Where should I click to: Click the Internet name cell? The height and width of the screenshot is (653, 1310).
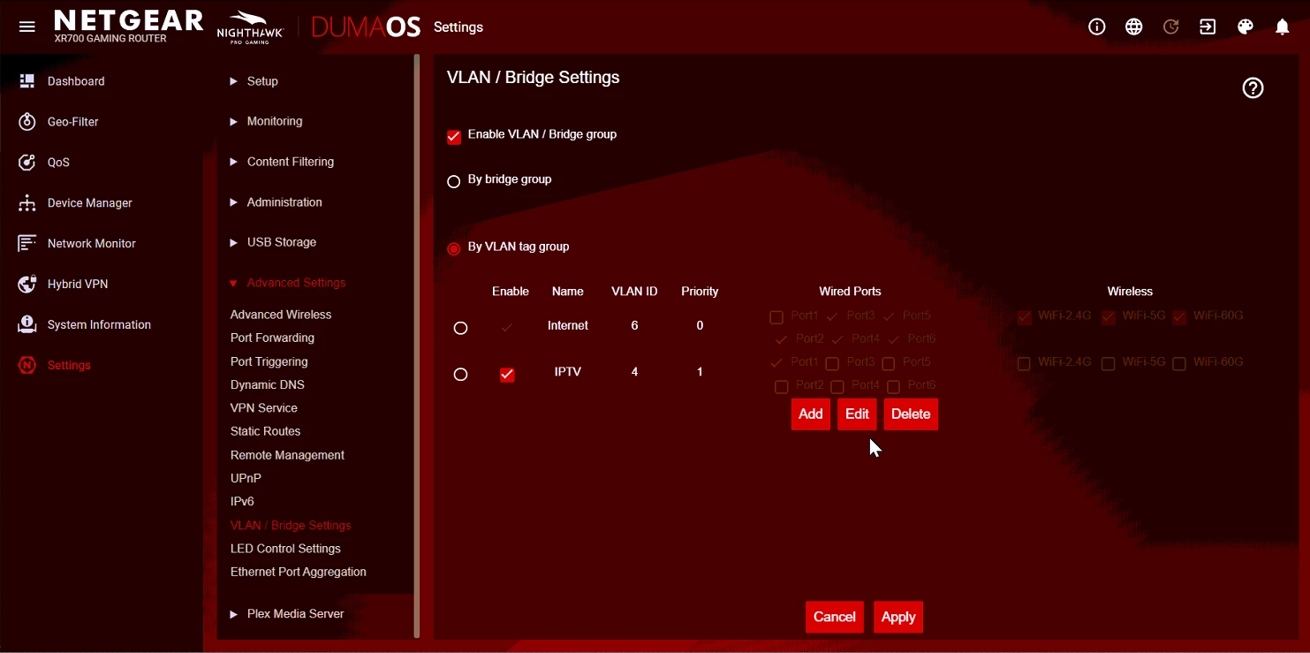coord(568,326)
